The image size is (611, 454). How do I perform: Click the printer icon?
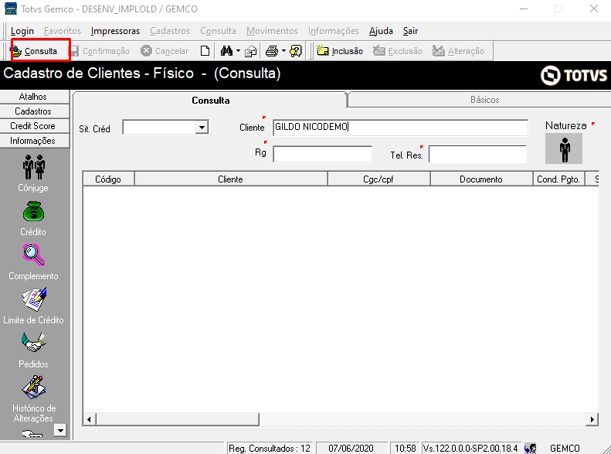click(x=272, y=51)
